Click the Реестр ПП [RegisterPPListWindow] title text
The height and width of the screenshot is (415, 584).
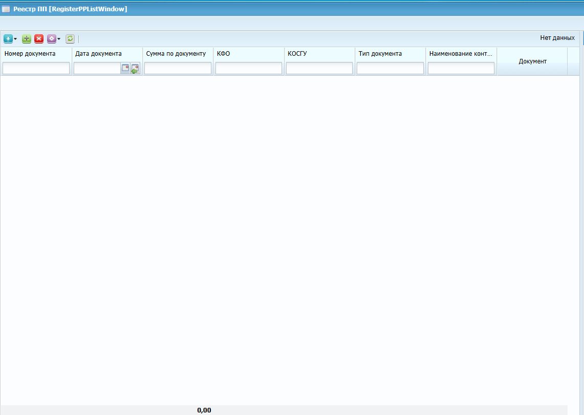click(71, 9)
